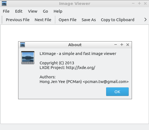
Task: Close the About dialog
Action: 128,45
